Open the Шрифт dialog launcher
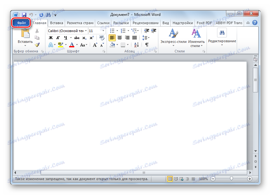 pyautogui.click(x=104, y=51)
